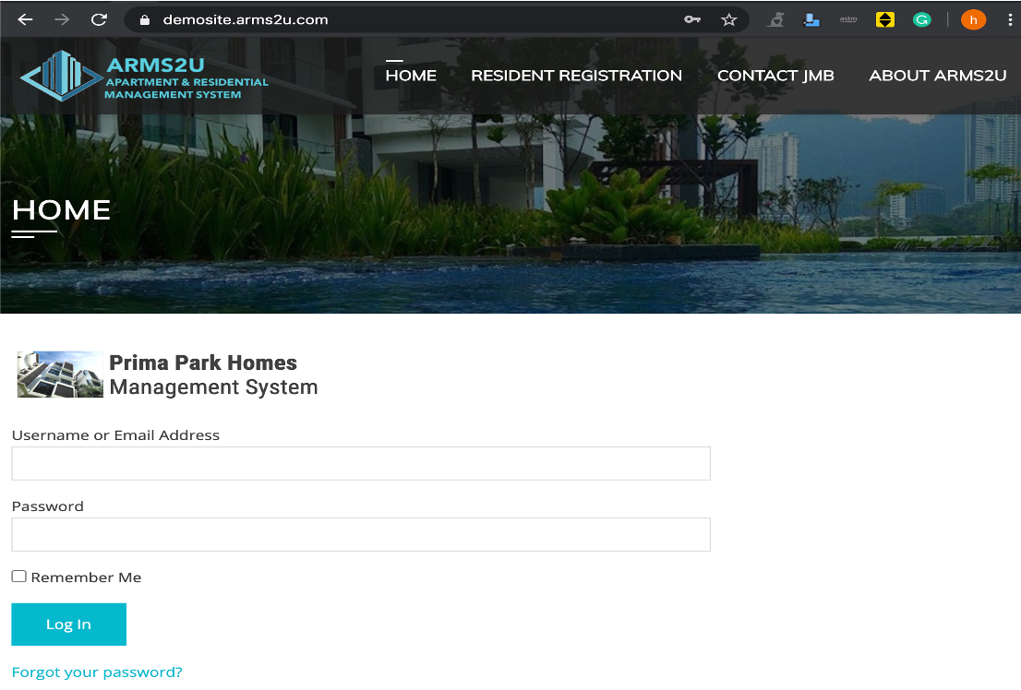This screenshot has width=1021, height=690.
Task: Click the padlock site security icon
Action: pos(145,20)
